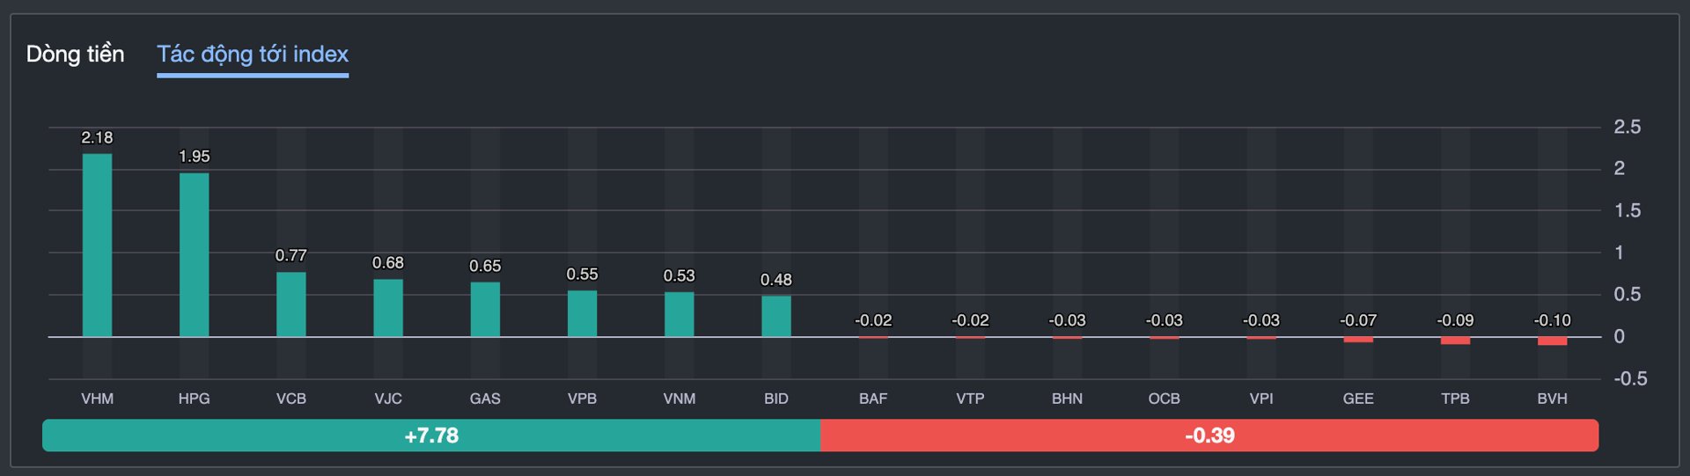
Task: Click the VNM ticker label
Action: (x=679, y=399)
